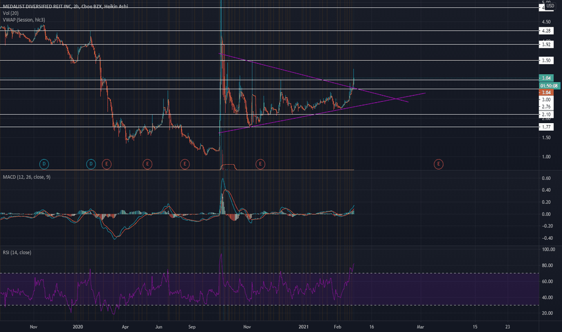Select the RSI (14, close) legend
This screenshot has height=332, width=562.
[x=17, y=252]
